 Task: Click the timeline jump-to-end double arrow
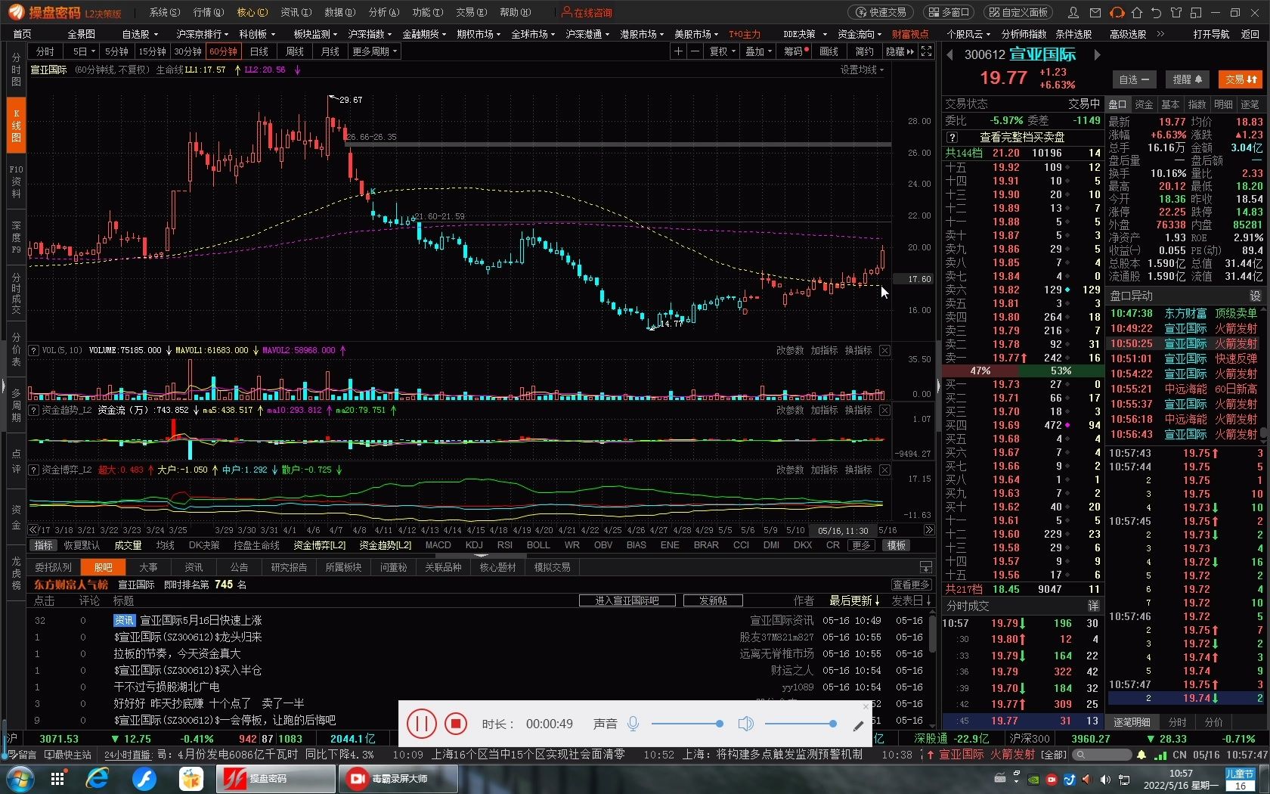click(929, 529)
